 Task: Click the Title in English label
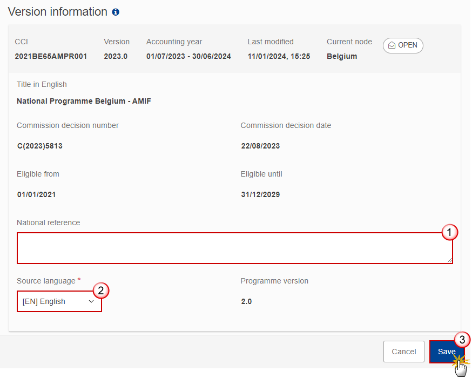(x=42, y=84)
